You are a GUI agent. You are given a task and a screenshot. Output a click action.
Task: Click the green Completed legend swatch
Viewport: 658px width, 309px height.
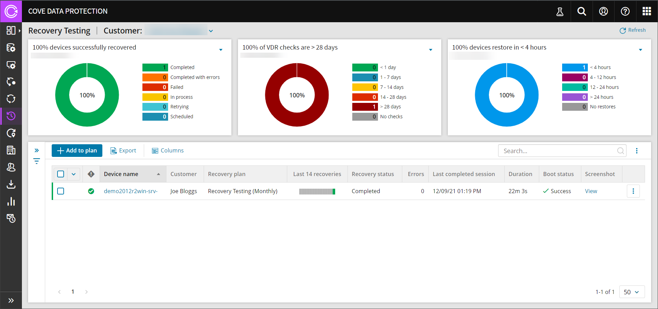click(155, 67)
